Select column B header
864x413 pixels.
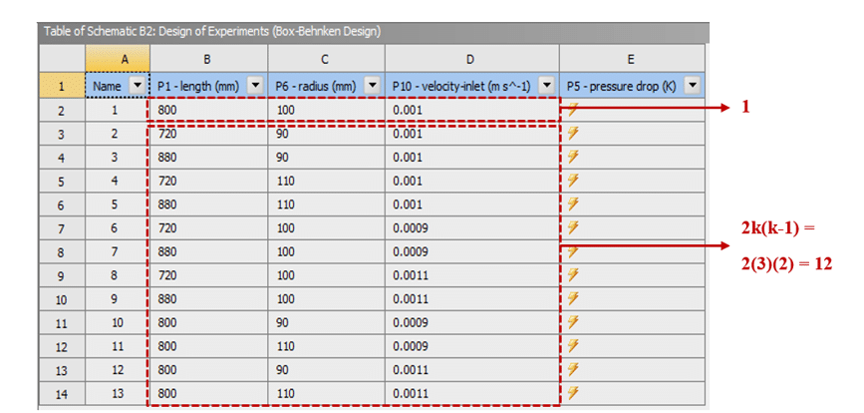(x=206, y=60)
